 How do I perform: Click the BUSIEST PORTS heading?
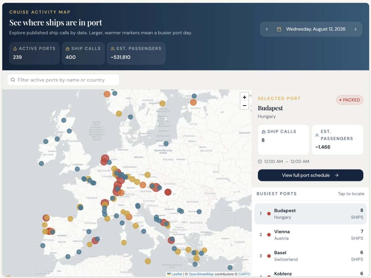click(277, 194)
